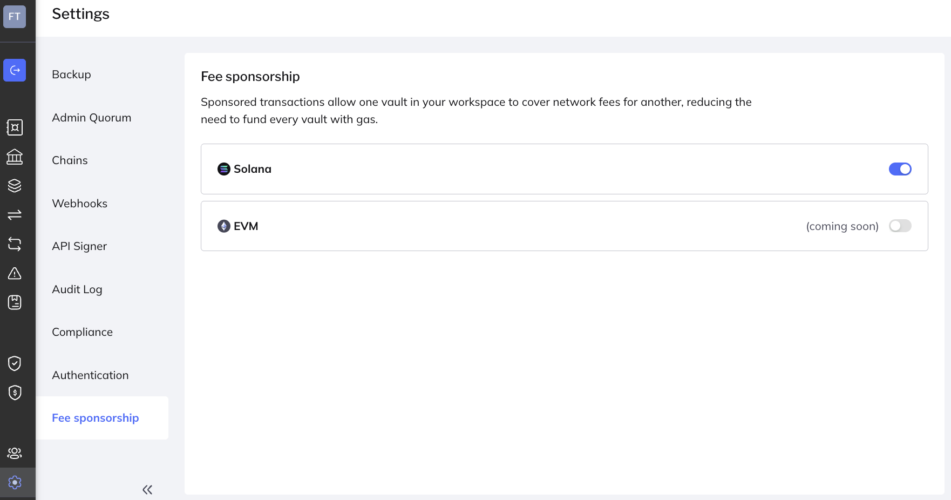
Task: Open the bank building icon in sidebar
Action: pyautogui.click(x=15, y=157)
